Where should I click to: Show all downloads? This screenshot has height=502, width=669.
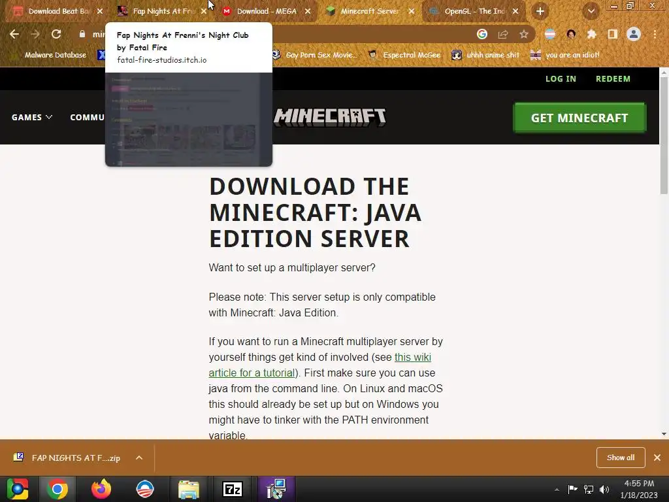(621, 457)
